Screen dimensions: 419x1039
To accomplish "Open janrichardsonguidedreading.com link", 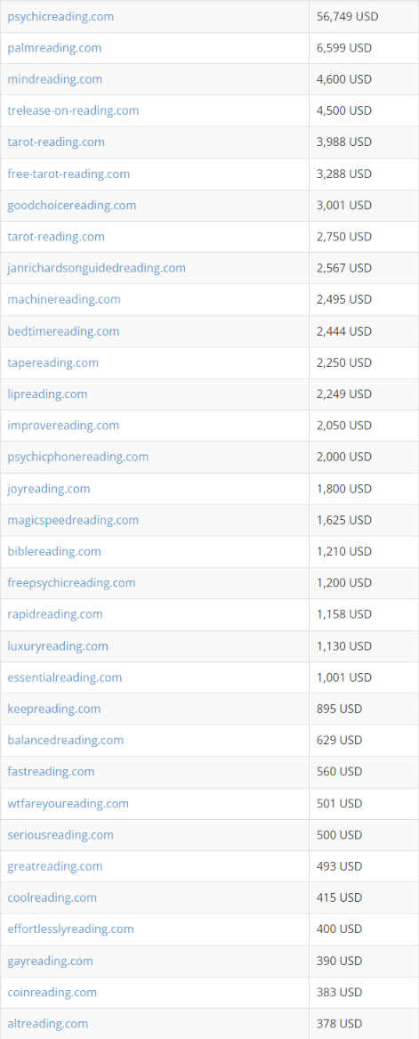I will point(96,268).
